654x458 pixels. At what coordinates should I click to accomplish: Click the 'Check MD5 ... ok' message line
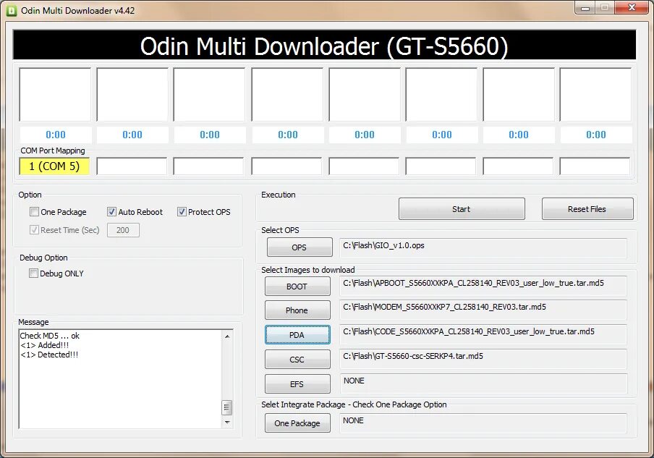point(50,336)
